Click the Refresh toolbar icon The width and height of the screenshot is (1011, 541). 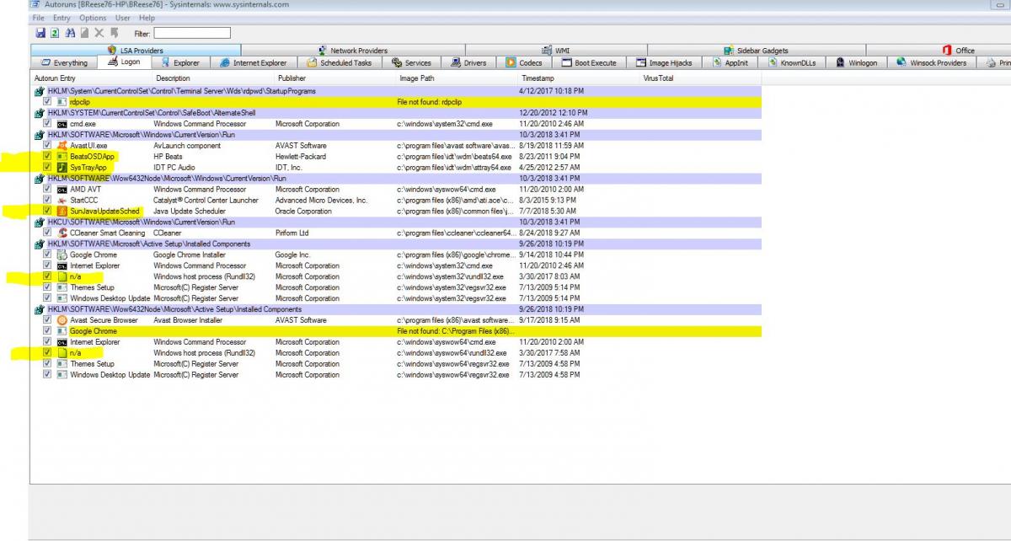[x=55, y=33]
